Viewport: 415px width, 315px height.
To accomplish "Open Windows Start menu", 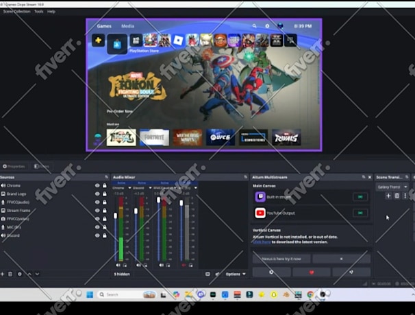I will [x=90, y=294].
